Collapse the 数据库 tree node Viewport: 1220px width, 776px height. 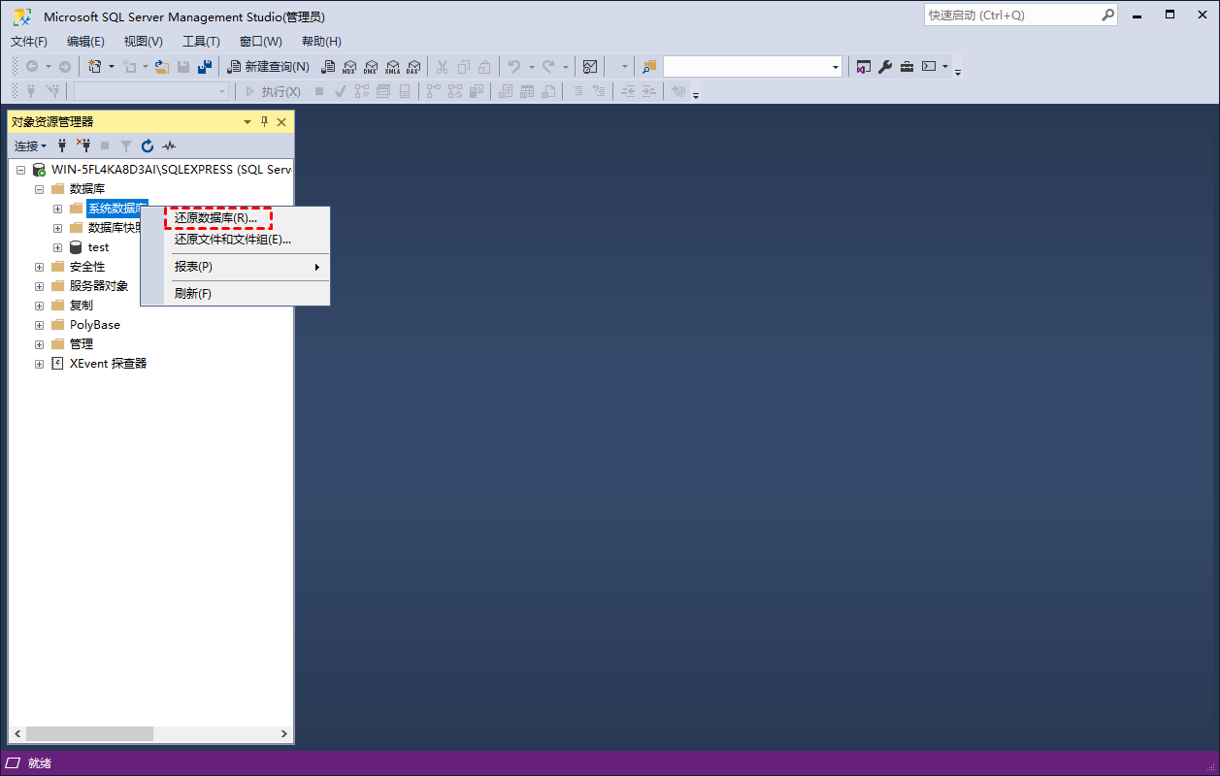click(40, 189)
